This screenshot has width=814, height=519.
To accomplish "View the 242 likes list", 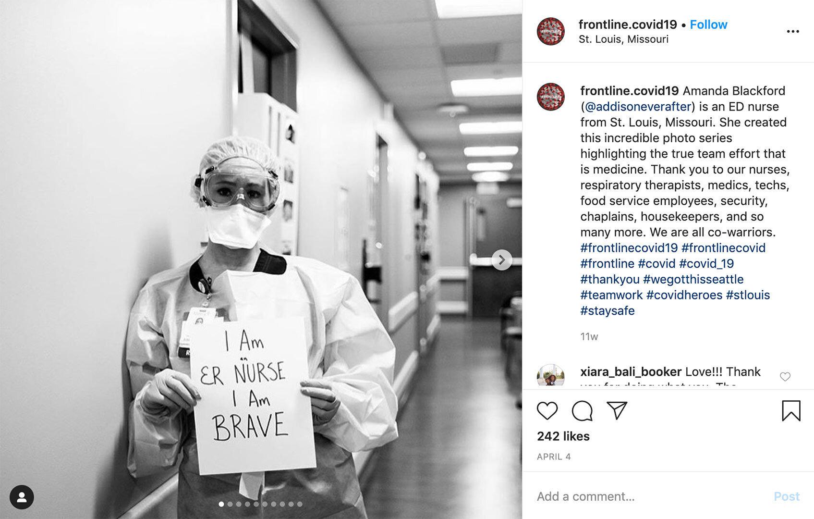I will (563, 436).
